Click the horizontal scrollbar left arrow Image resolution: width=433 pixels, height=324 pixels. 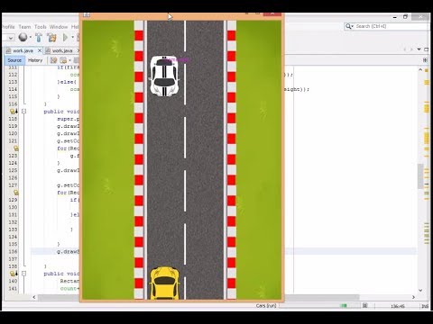[34, 297]
